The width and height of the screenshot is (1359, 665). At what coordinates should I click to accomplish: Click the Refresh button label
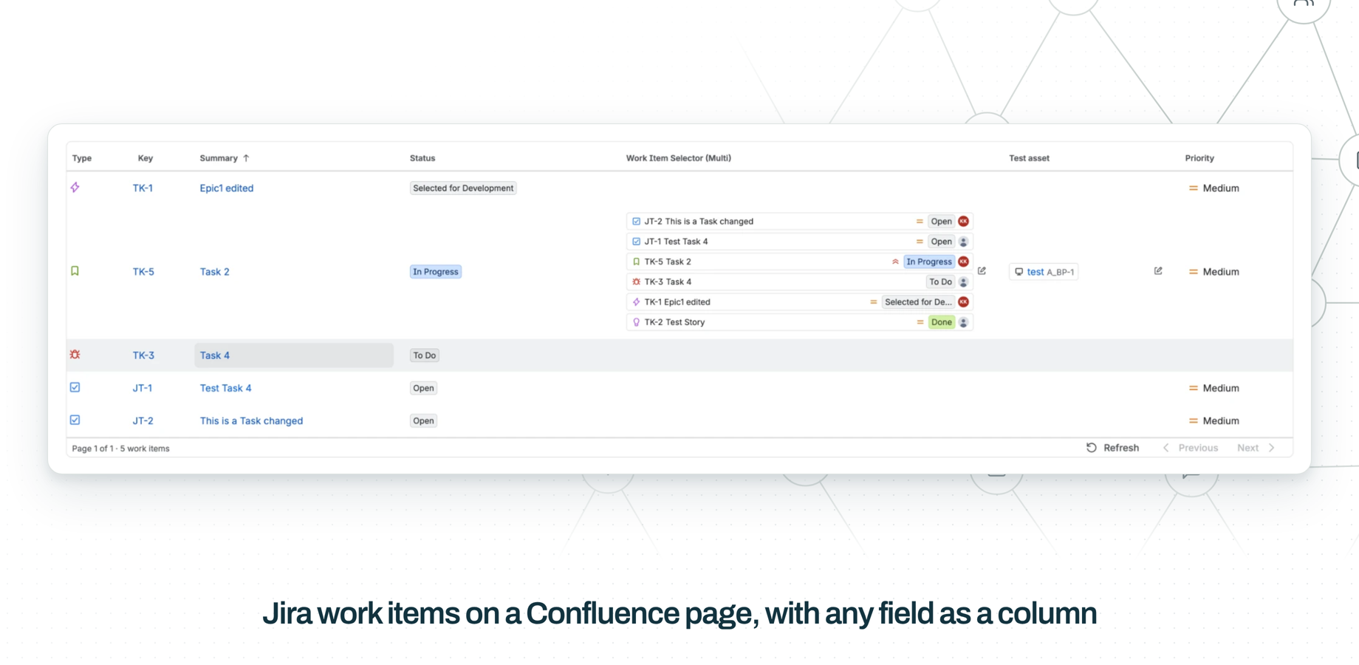[1121, 448]
